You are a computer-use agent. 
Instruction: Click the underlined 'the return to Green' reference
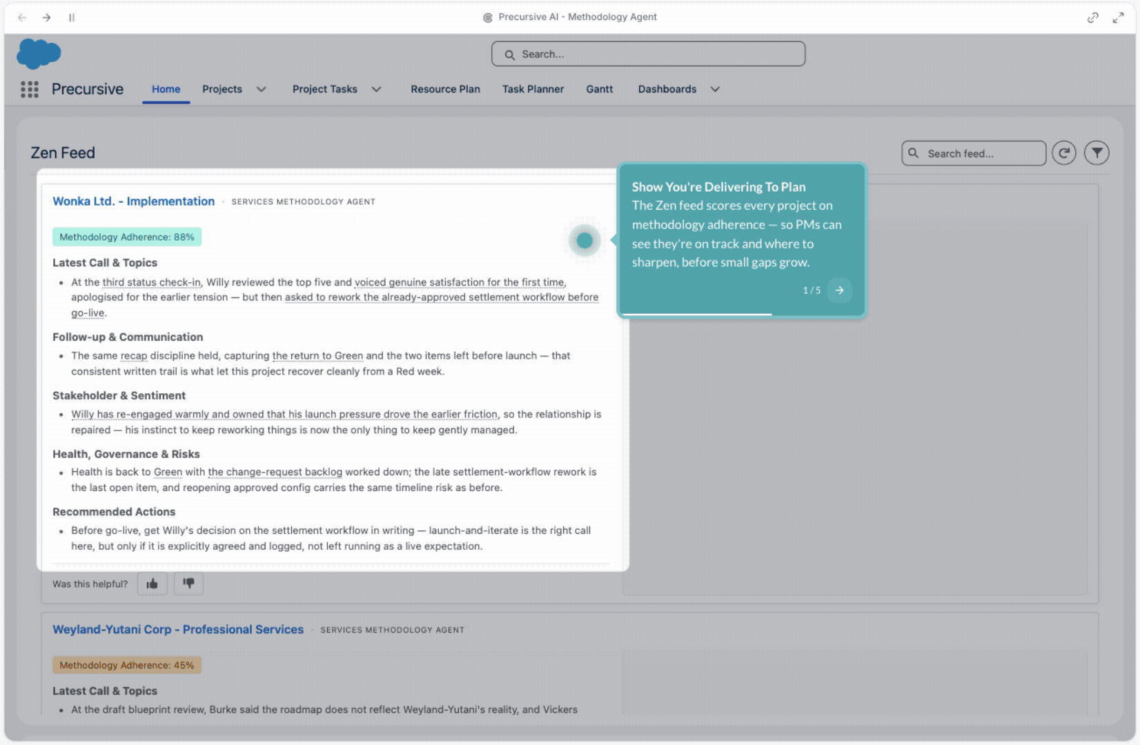tap(317, 356)
